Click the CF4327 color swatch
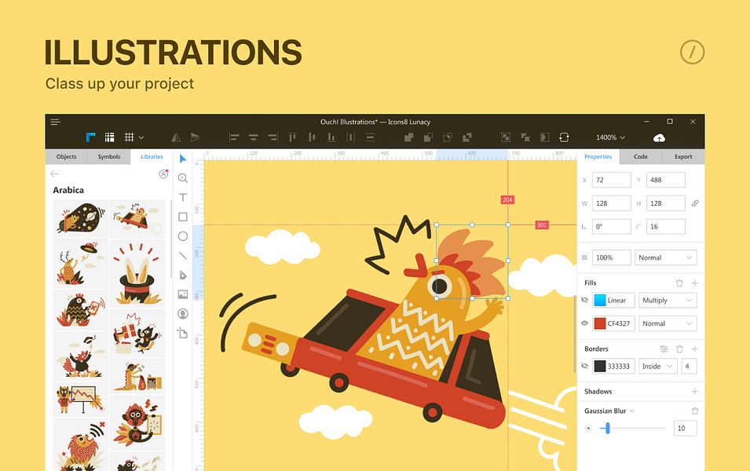Image resolution: width=750 pixels, height=471 pixels. click(602, 323)
